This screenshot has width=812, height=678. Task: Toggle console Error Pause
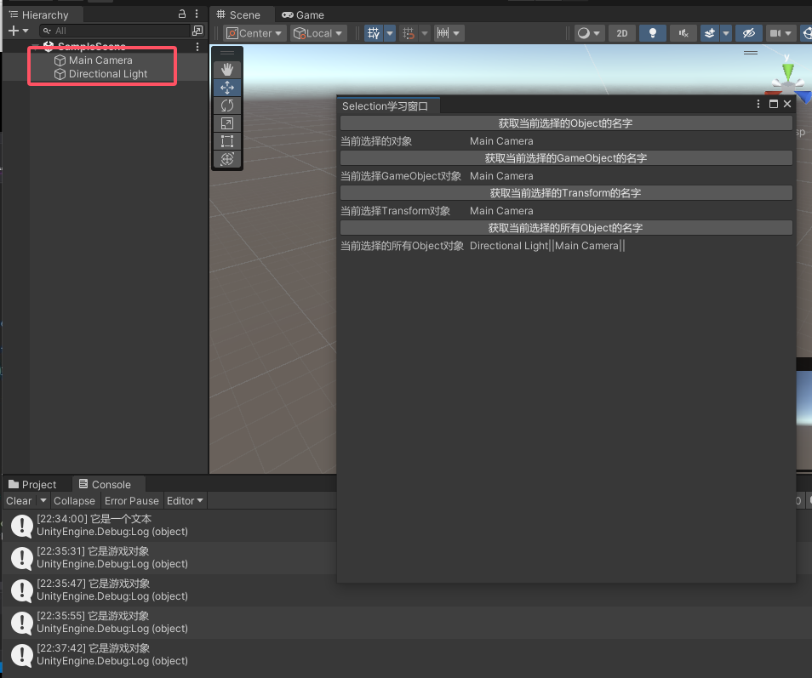(x=132, y=500)
